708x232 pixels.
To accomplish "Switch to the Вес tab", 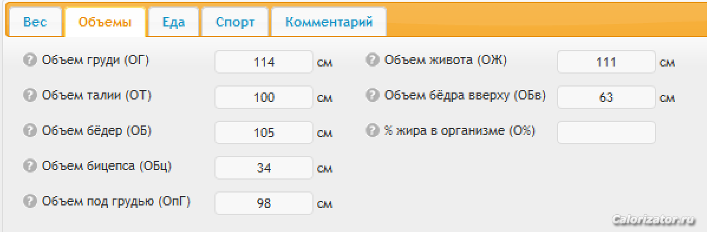I will [35, 22].
